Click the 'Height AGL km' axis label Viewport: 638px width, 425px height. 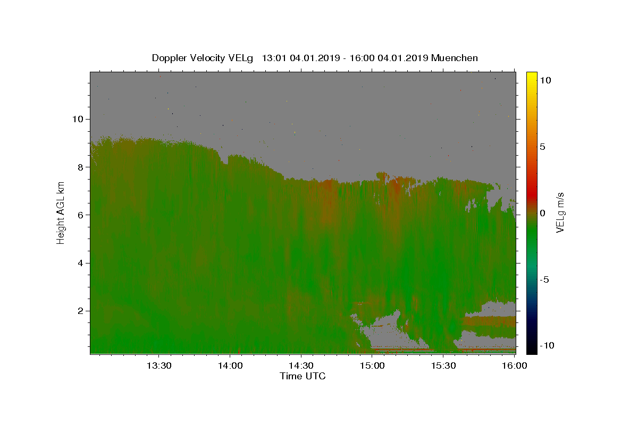pos(61,213)
